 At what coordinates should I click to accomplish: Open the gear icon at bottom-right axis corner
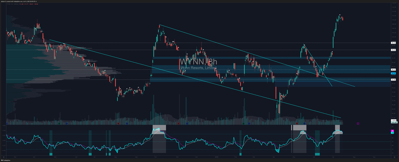click(394, 157)
